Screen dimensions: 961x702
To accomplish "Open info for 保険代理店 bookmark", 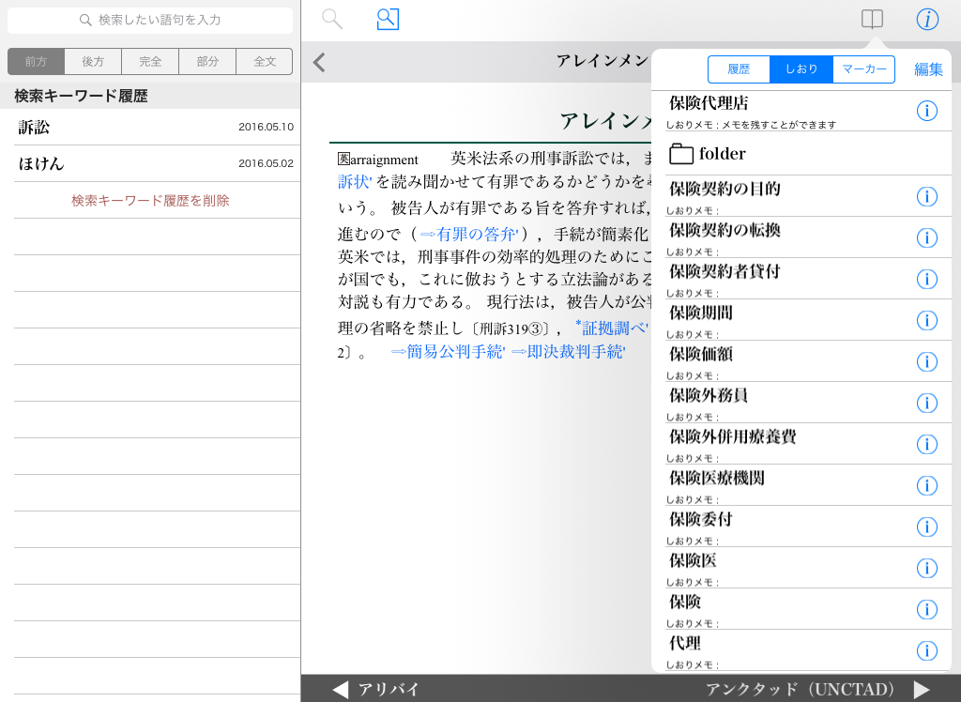I will click(x=926, y=111).
